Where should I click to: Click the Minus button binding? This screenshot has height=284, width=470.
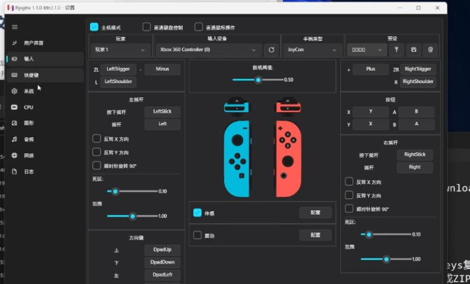click(x=162, y=69)
